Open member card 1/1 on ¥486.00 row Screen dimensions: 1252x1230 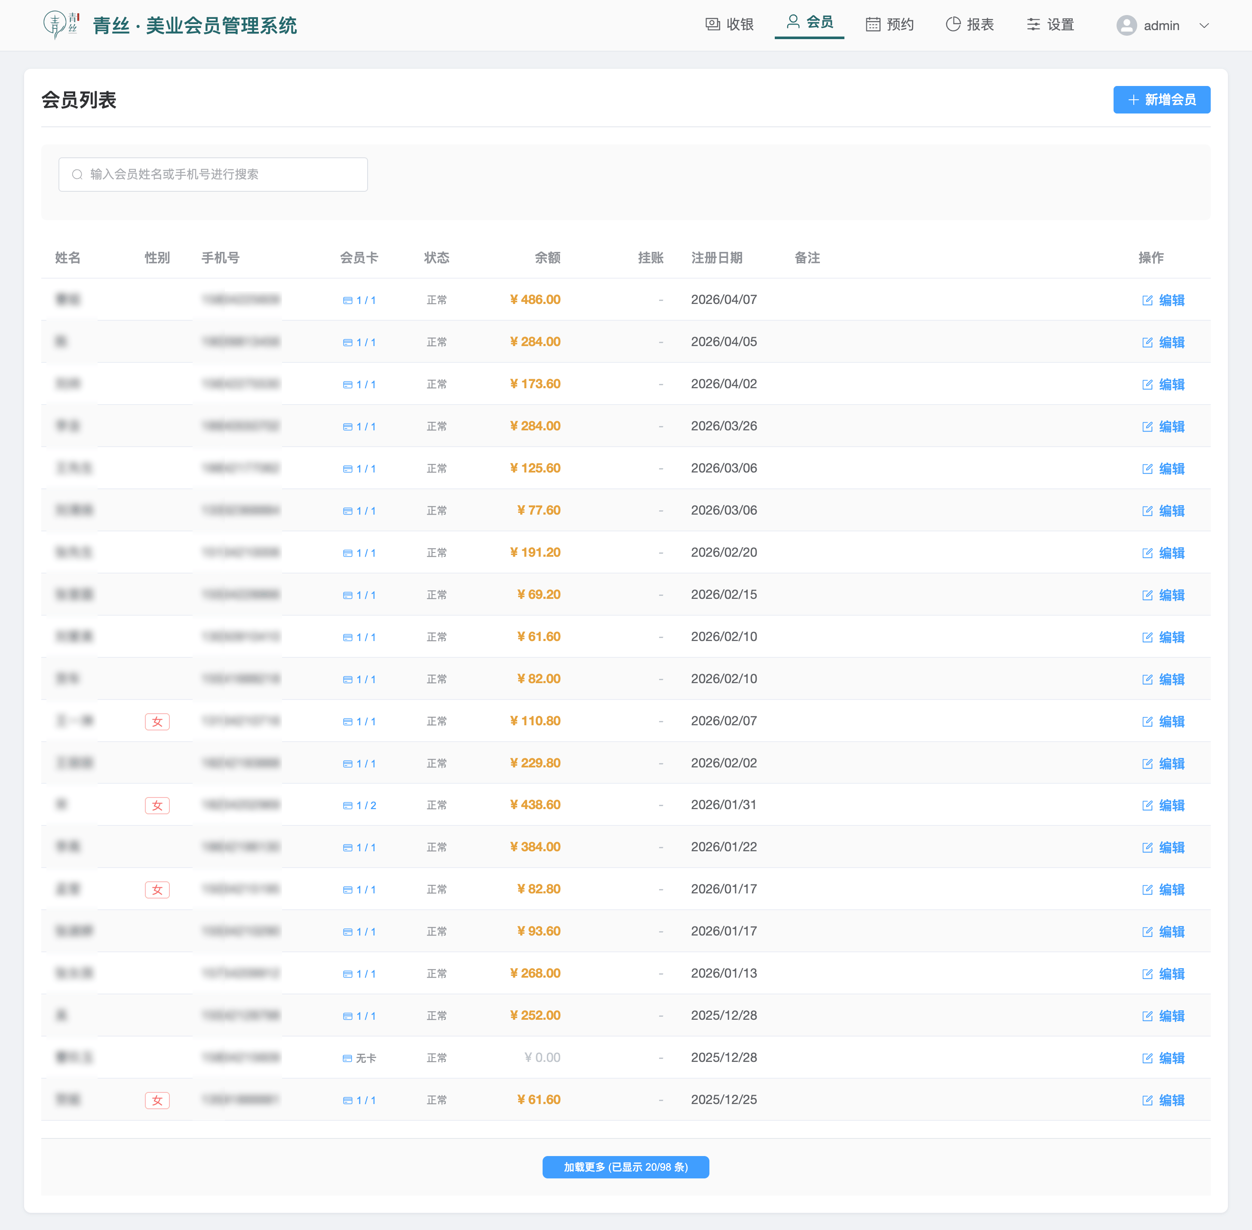pyautogui.click(x=359, y=301)
